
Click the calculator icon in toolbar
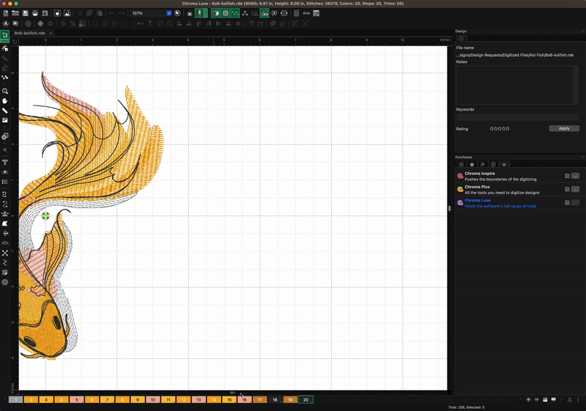pos(295,13)
